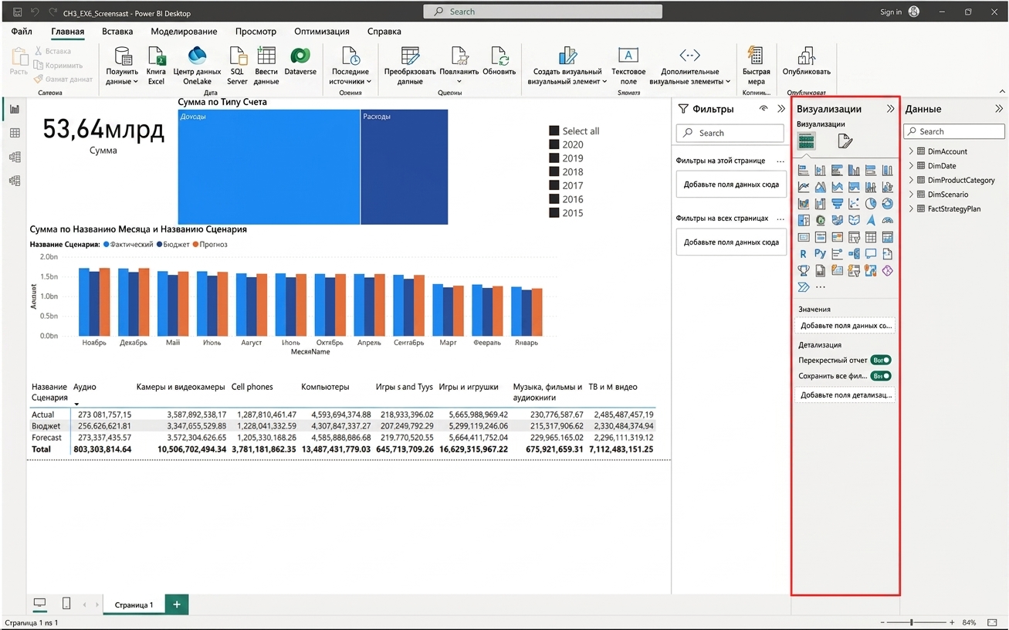
Task: Check the 2018 slicer box
Action: (554, 172)
